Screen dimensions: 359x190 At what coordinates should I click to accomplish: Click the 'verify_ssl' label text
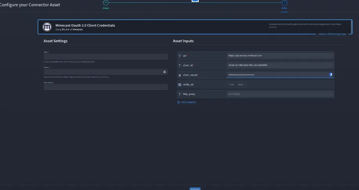[188, 85]
